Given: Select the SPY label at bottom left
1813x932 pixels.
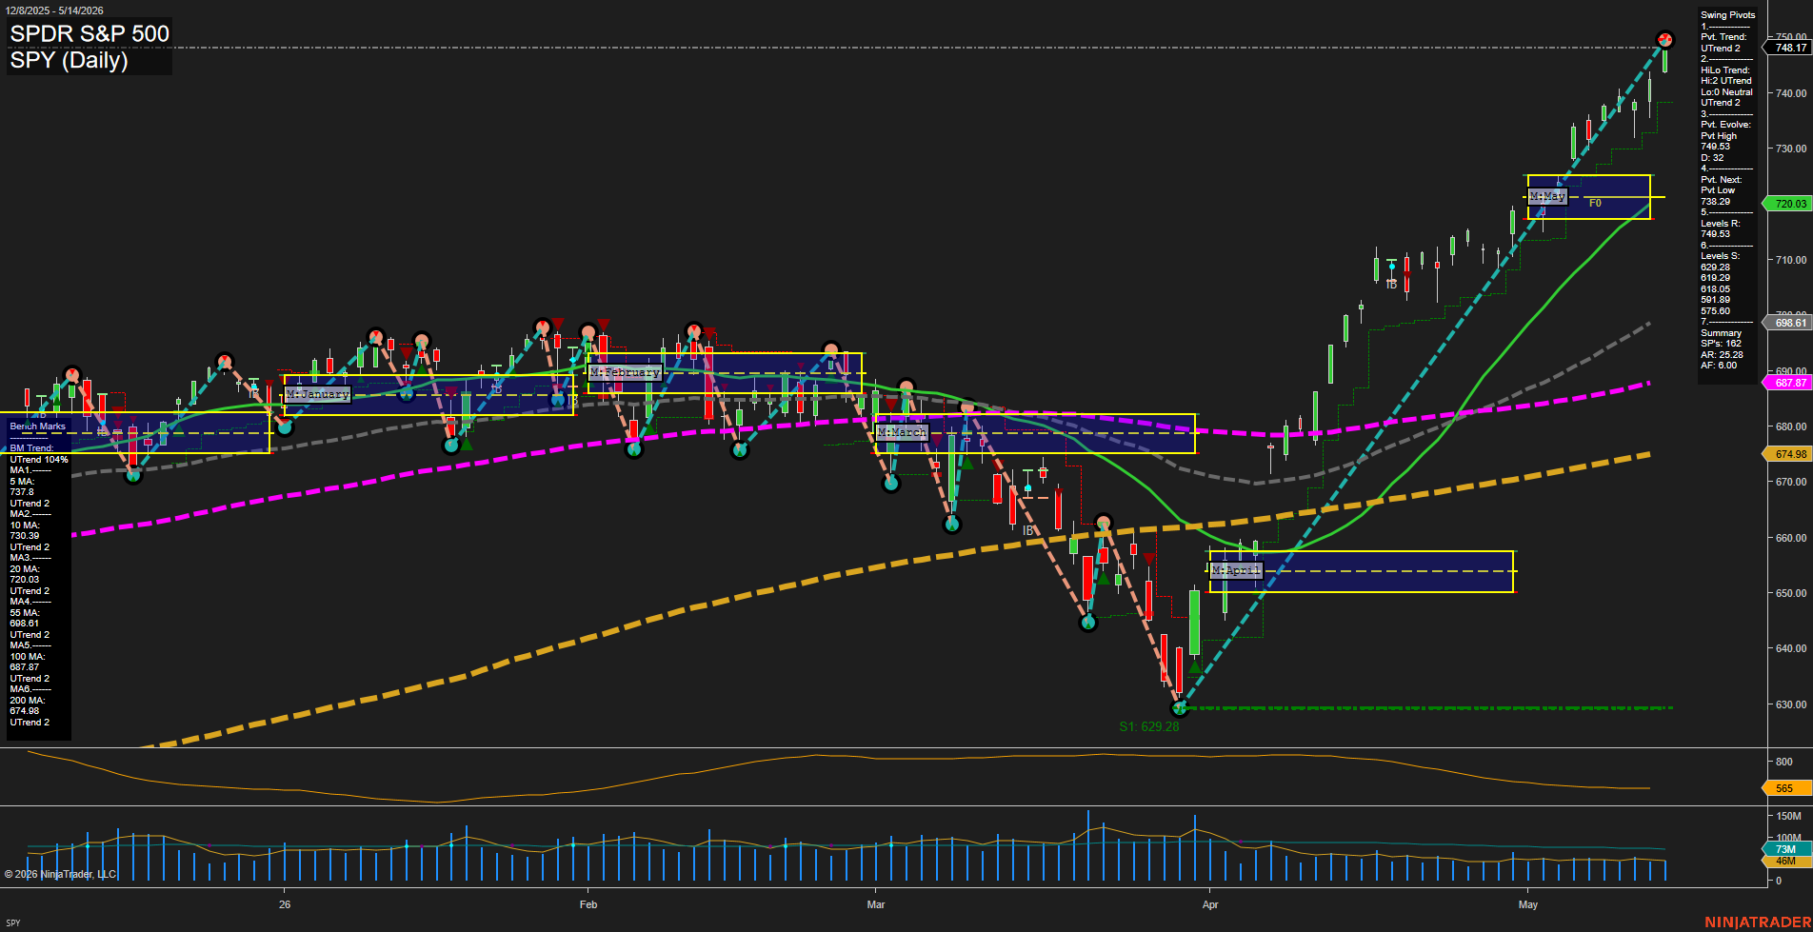Looking at the screenshot, I should pyautogui.click(x=12, y=923).
